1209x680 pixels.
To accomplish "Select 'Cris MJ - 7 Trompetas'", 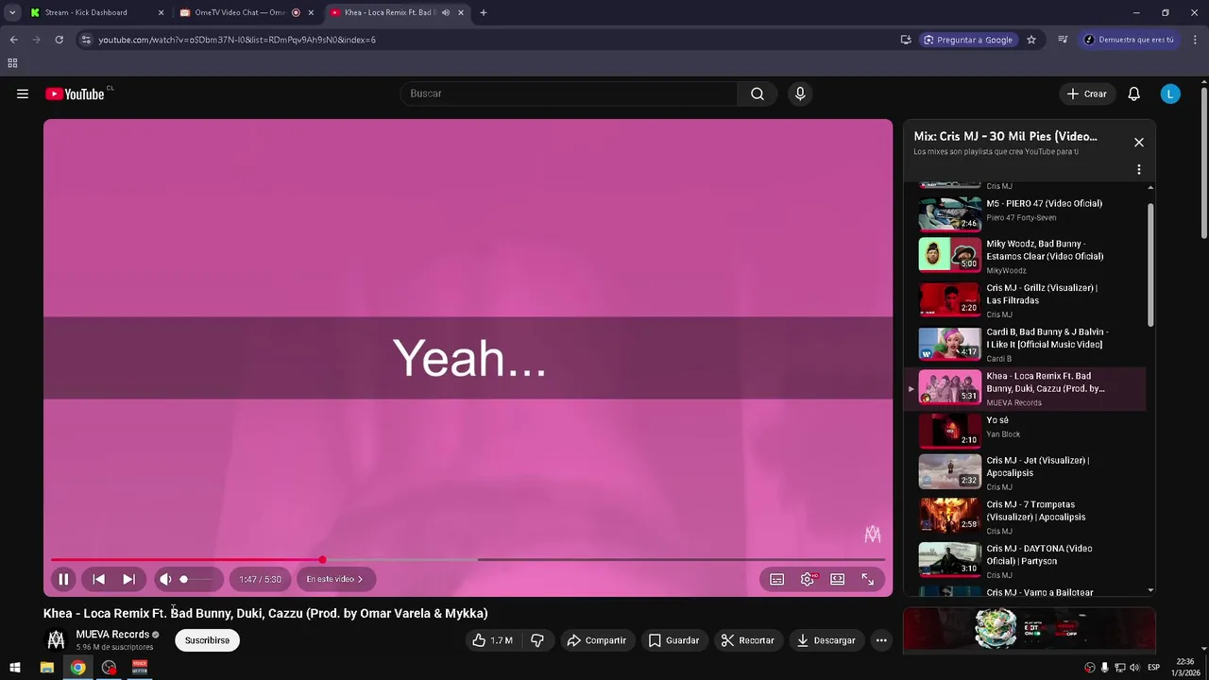I will pos(1025,518).
